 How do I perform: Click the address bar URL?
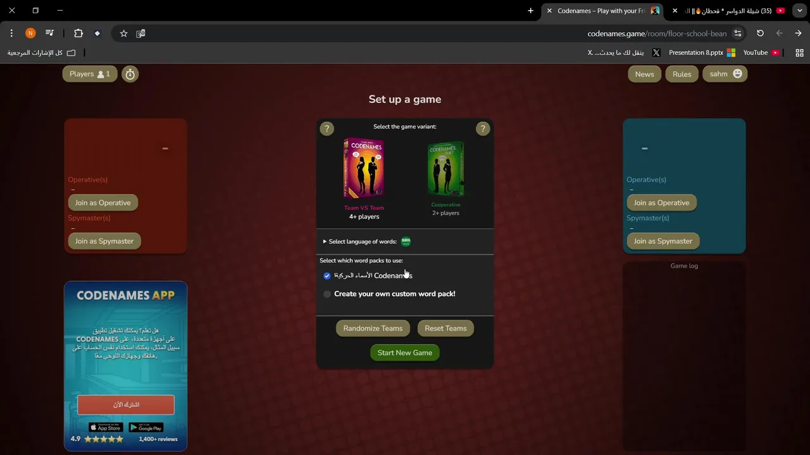657,33
